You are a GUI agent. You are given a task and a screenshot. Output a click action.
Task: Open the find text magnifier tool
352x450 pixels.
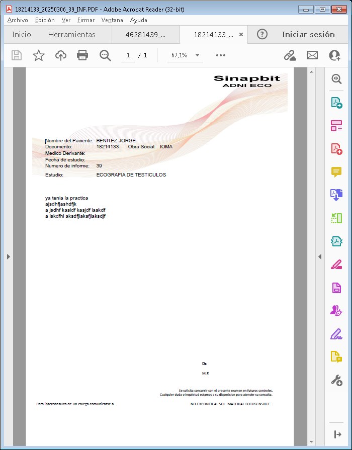click(x=105, y=55)
